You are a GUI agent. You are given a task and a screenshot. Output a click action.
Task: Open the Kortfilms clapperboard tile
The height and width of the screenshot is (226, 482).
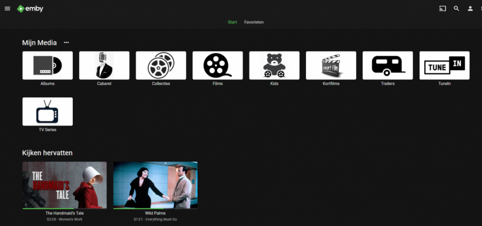pyautogui.click(x=331, y=66)
